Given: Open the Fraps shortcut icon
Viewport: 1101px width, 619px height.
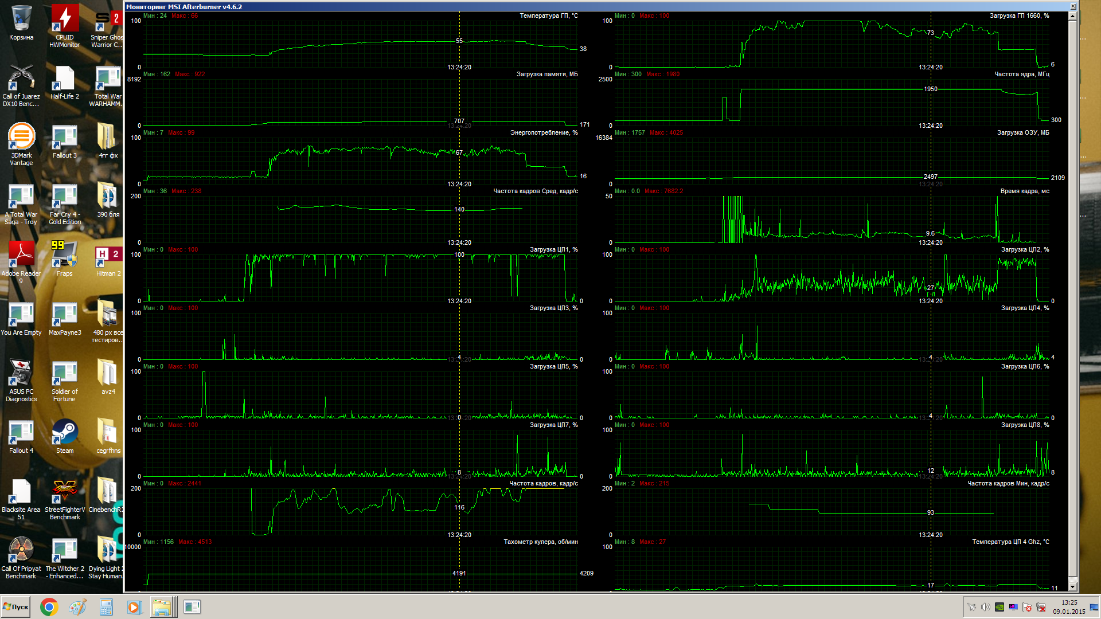Looking at the screenshot, I should coord(65,256).
